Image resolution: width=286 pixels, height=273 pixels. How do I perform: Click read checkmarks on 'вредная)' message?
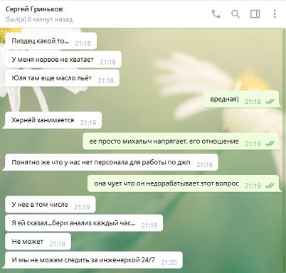click(x=270, y=102)
